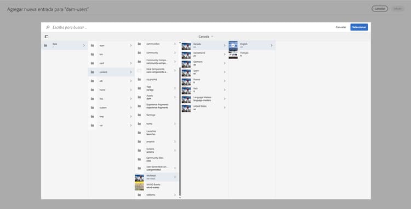The height and width of the screenshot is (209, 411).
Task: Open the Canada breadcrumb dropdown
Action: pyautogui.click(x=206, y=37)
